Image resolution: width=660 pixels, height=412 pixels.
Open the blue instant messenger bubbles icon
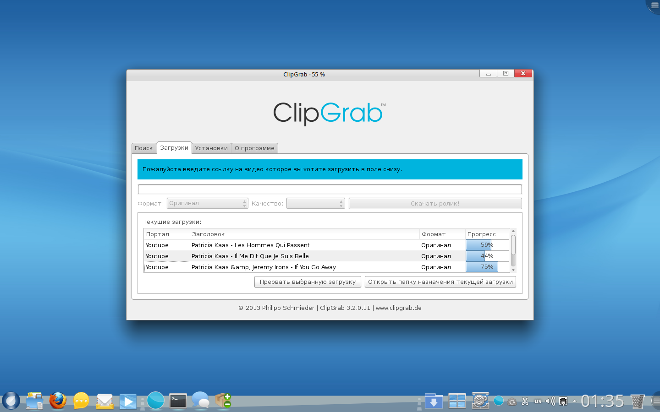click(200, 401)
